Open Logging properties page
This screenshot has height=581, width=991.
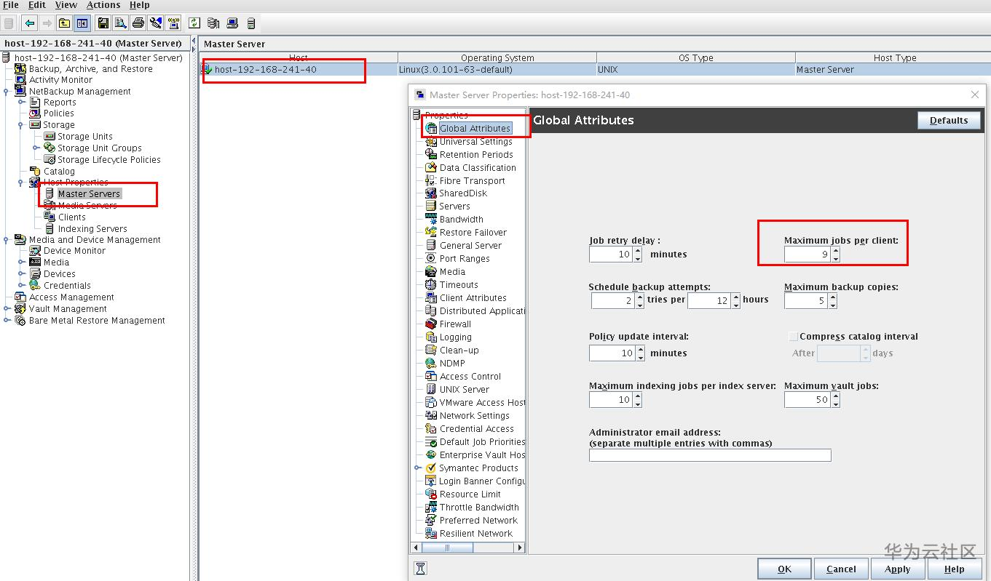pyautogui.click(x=455, y=337)
